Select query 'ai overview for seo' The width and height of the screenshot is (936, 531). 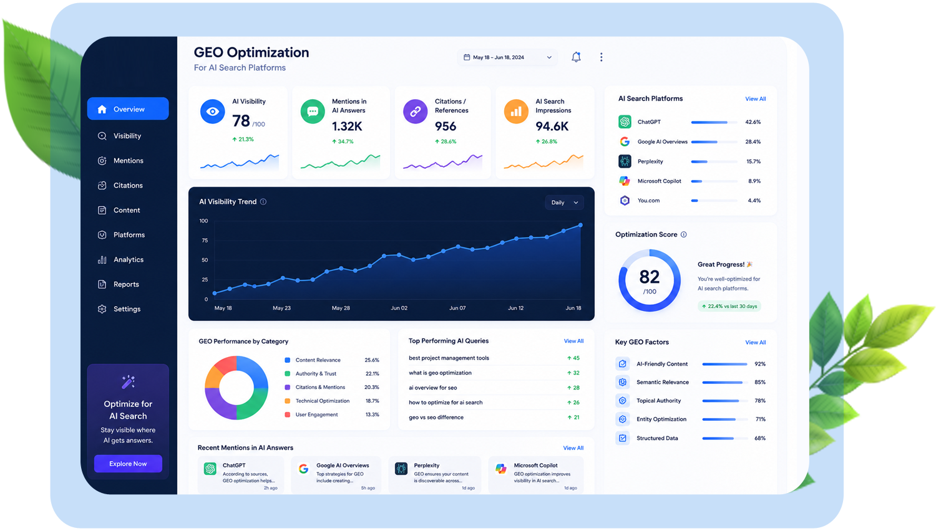(x=432, y=388)
